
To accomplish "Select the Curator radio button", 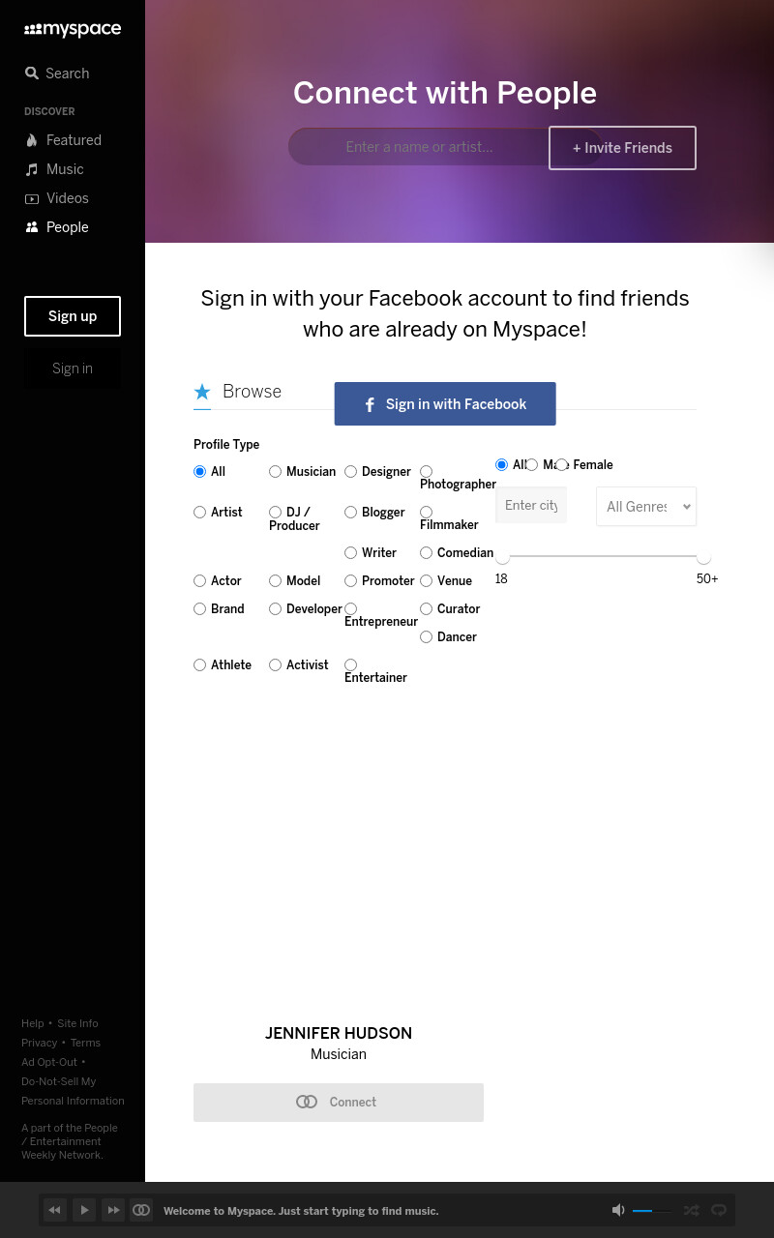I will 427,609.
